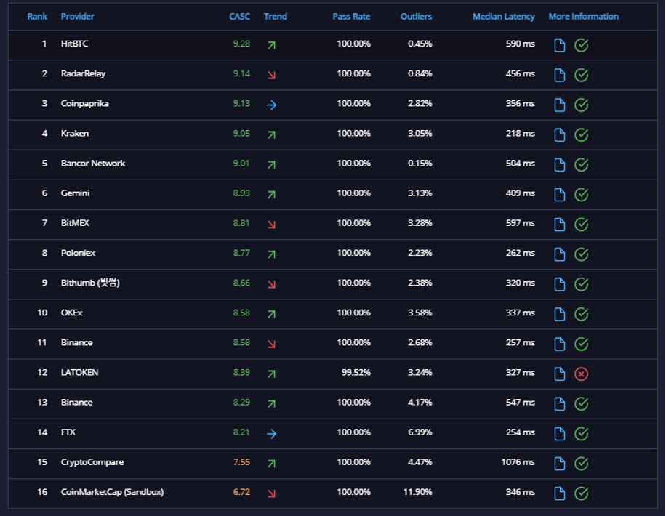Viewport: 666px width, 516px height.
Task: Click the 7.55 CASC score
Action: click(241, 462)
